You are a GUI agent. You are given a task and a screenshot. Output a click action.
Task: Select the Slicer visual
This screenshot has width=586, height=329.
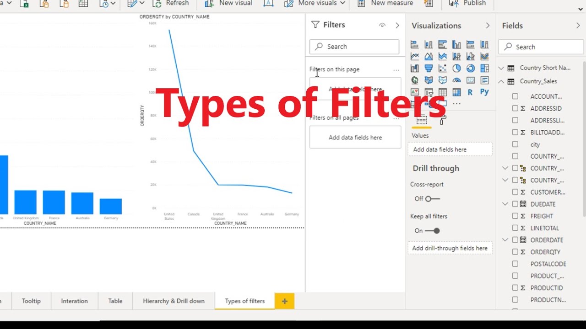click(x=429, y=92)
